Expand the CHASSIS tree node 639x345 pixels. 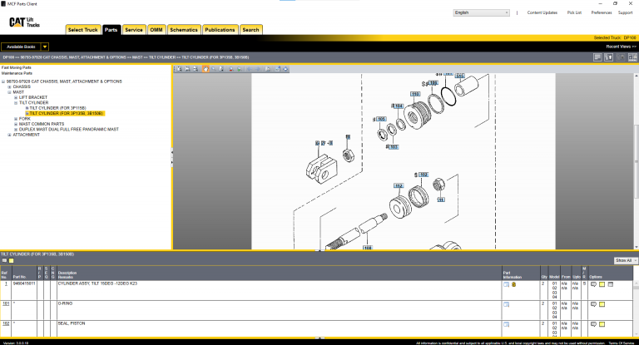[9, 86]
